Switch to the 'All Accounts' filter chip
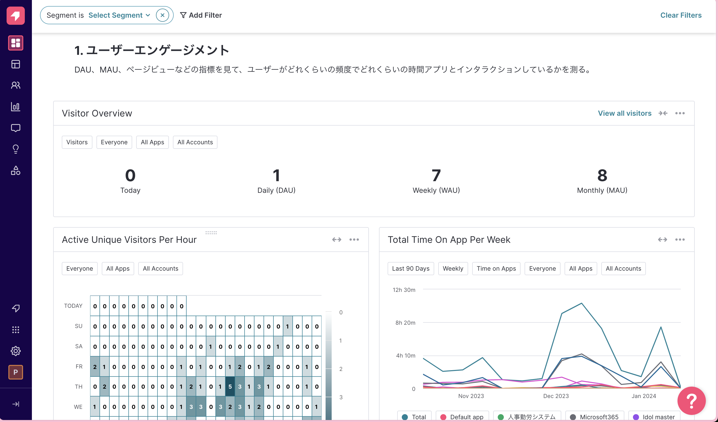The width and height of the screenshot is (718, 422). coord(195,142)
